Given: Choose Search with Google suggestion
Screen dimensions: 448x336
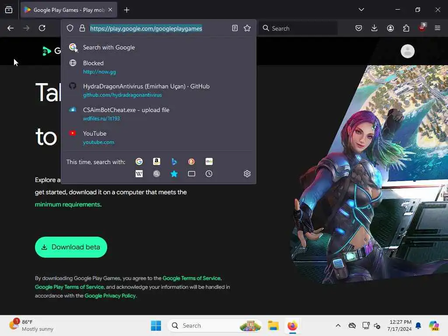Looking at the screenshot, I should click(x=158, y=47).
